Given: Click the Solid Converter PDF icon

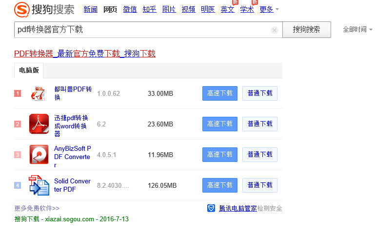Looking at the screenshot, I should (39, 185).
